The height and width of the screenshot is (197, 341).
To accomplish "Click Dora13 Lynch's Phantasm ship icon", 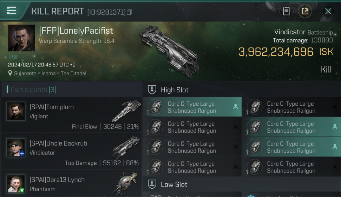I will pyautogui.click(x=126, y=183).
